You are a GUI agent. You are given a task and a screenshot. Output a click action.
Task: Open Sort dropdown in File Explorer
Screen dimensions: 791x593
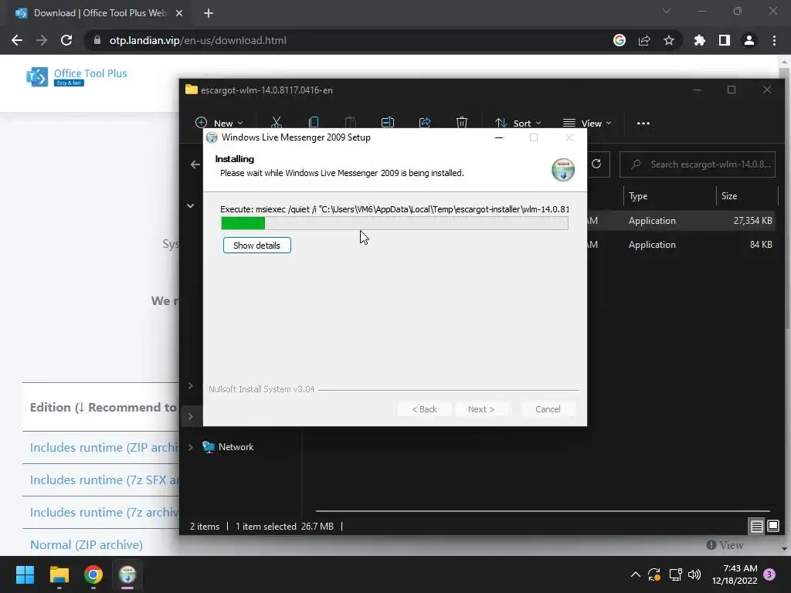tap(518, 123)
